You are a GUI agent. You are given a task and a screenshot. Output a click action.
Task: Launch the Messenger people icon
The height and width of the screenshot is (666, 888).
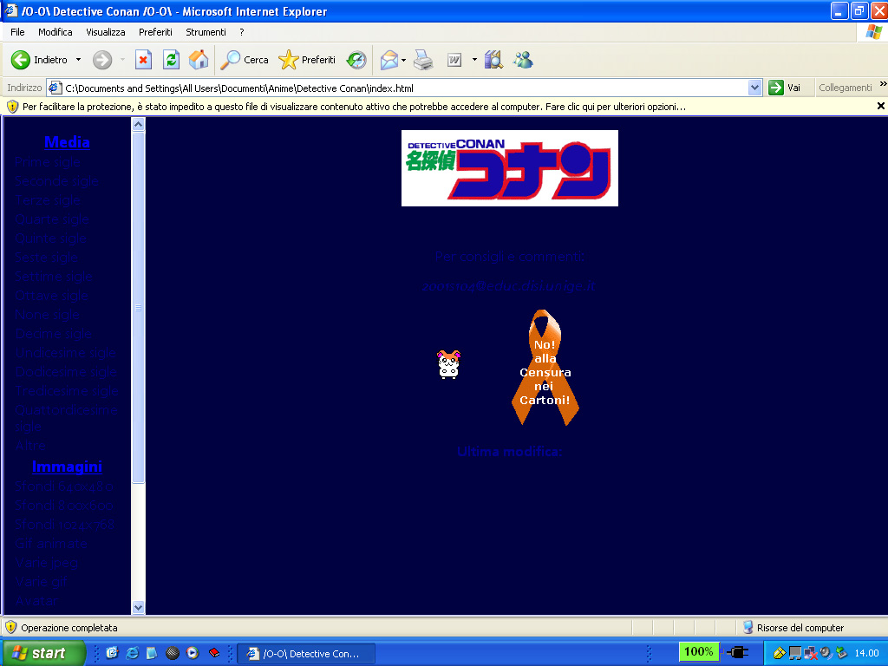(x=523, y=60)
